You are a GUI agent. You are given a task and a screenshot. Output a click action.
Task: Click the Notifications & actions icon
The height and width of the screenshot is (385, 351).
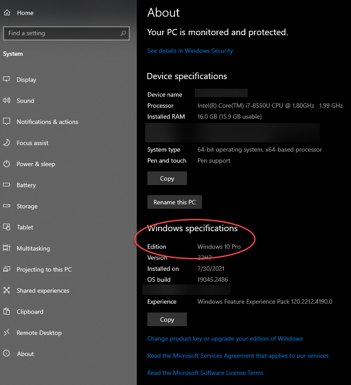[x=7, y=121]
